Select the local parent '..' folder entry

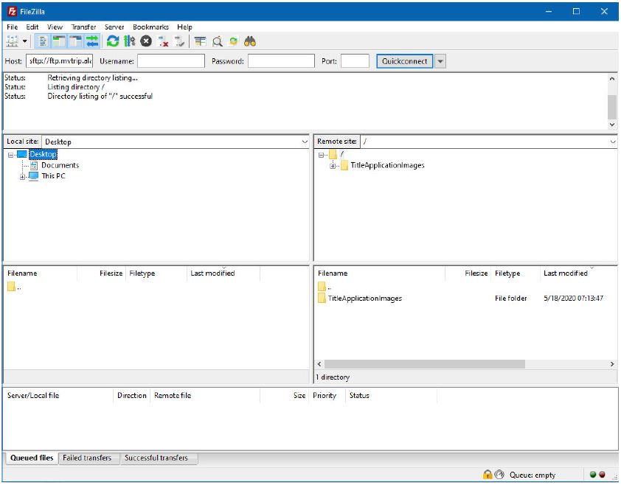pyautogui.click(x=14, y=287)
